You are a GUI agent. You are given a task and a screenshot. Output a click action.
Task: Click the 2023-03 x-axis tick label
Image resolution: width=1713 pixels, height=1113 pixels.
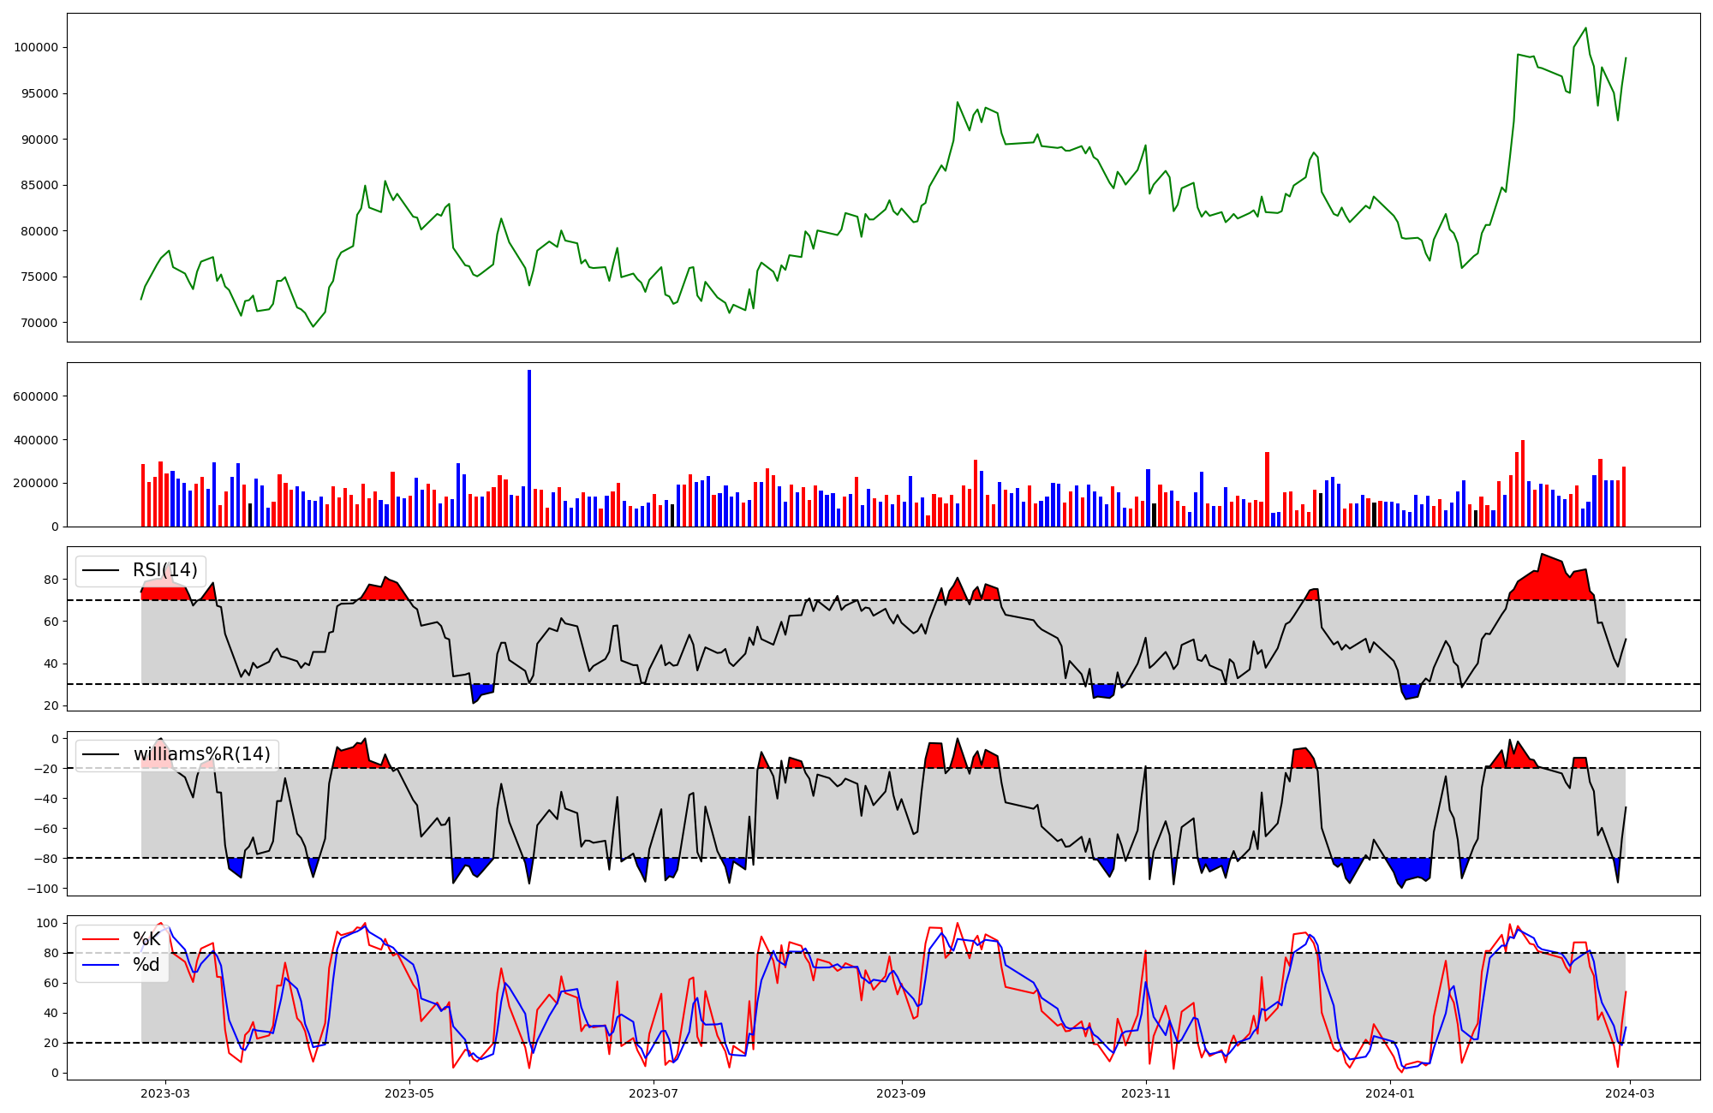pyautogui.click(x=165, y=1093)
